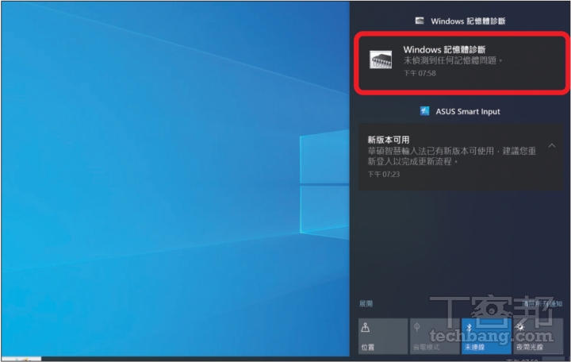Click the 華碩智慧輸入法 update message body
This screenshot has height=362, width=571.
[x=452, y=156]
